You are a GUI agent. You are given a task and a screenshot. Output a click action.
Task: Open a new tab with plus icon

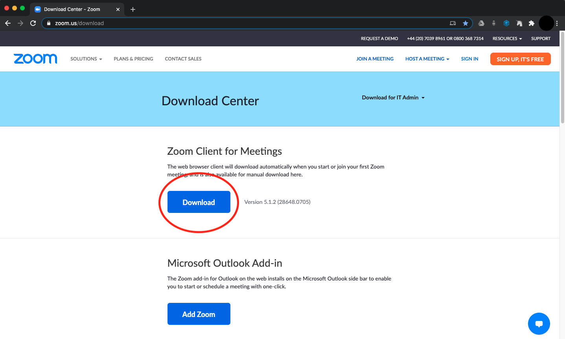pyautogui.click(x=133, y=9)
